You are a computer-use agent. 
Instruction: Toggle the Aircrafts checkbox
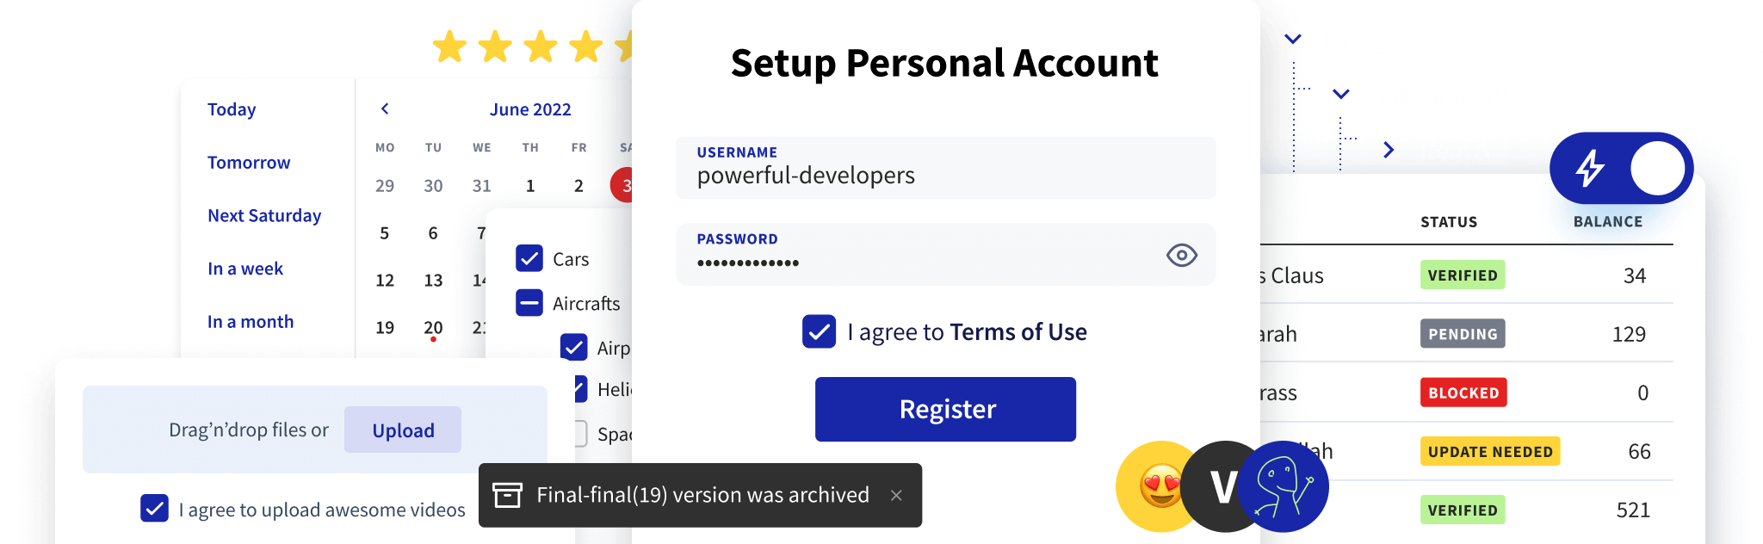coord(529,303)
